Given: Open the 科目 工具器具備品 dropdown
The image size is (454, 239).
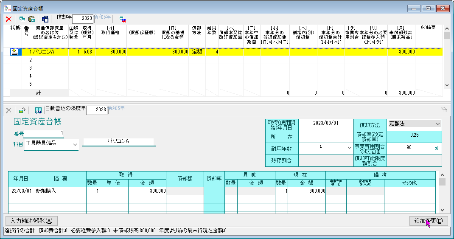Looking at the screenshot, I should (x=75, y=145).
